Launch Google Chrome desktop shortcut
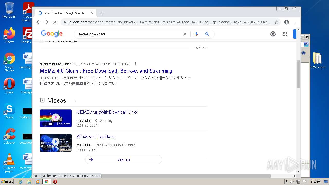Viewport: 329px width, 185px height. tap(9, 62)
